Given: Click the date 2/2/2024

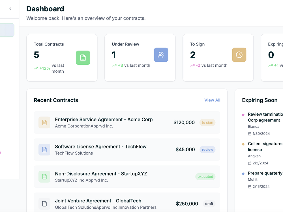Looking at the screenshot, I should pyautogui.click(x=260, y=163).
